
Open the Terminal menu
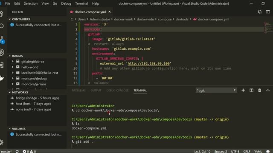[x=81, y=3]
